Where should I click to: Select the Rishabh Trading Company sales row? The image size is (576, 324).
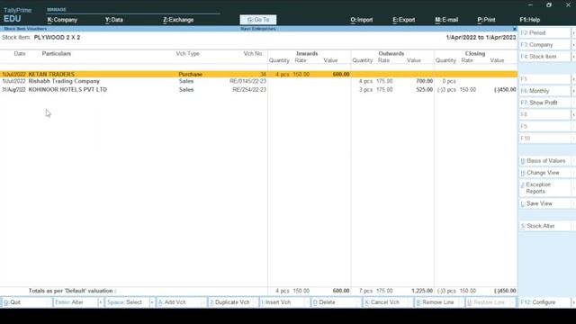click(x=258, y=81)
